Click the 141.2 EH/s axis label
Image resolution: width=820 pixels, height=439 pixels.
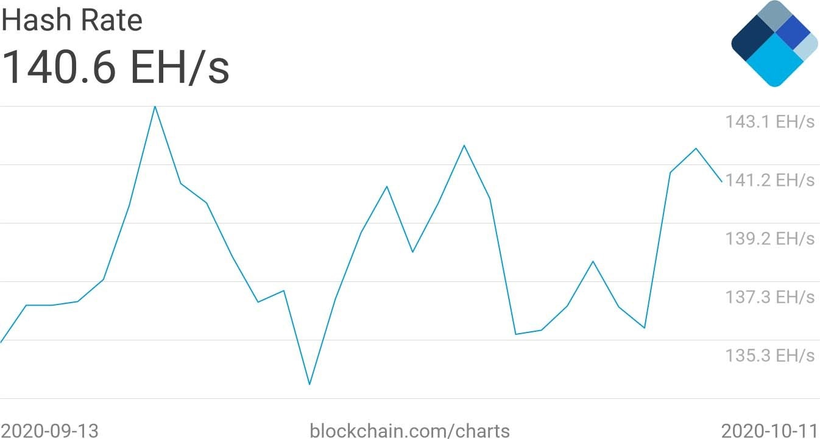point(769,180)
